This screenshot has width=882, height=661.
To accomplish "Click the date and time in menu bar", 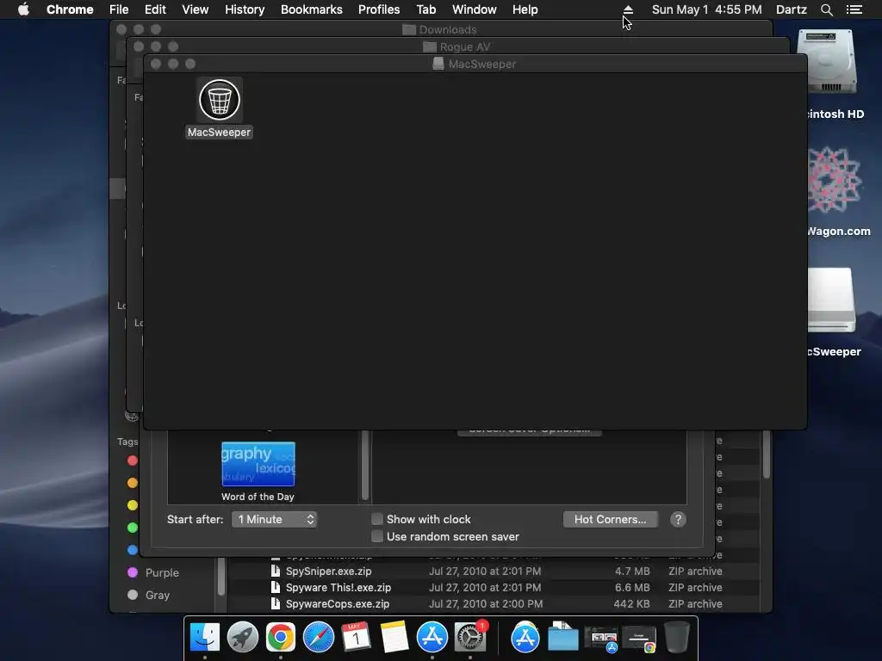I will pyautogui.click(x=706, y=9).
